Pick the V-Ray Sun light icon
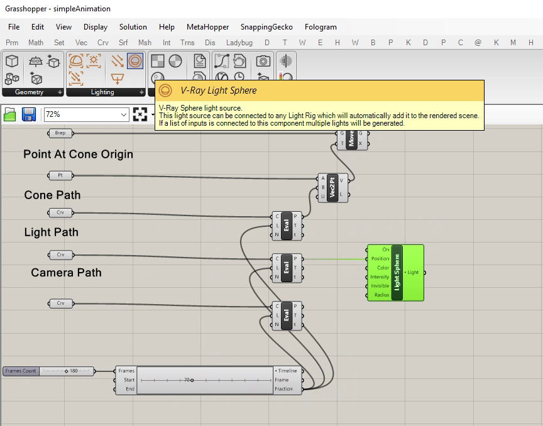The image size is (543, 426). coord(94,62)
